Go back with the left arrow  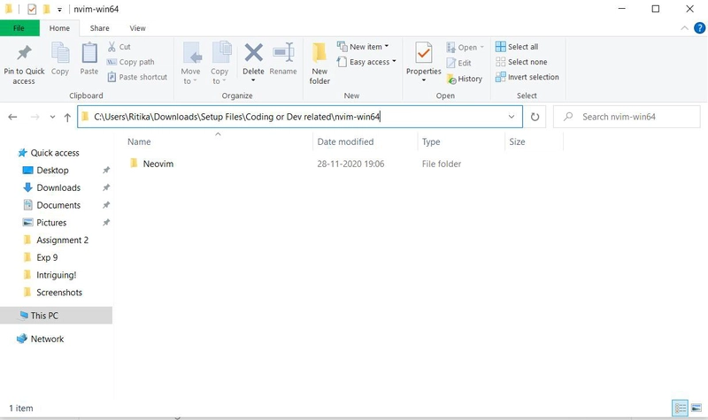click(x=12, y=117)
